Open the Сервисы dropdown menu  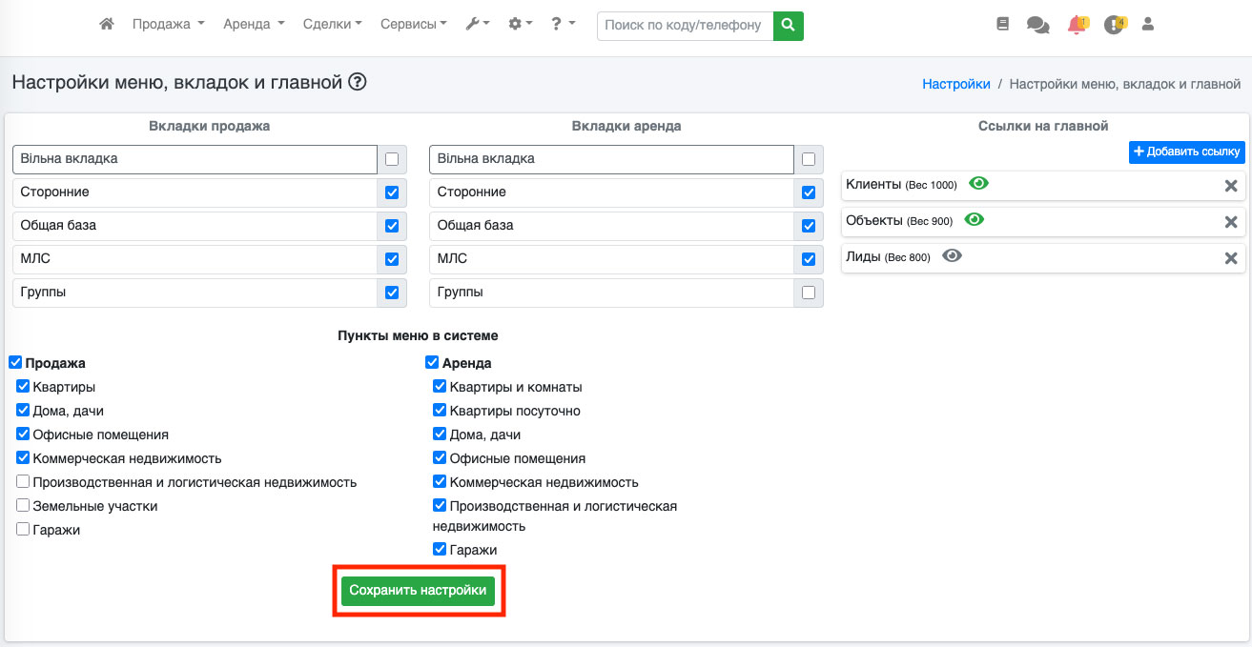413,25
